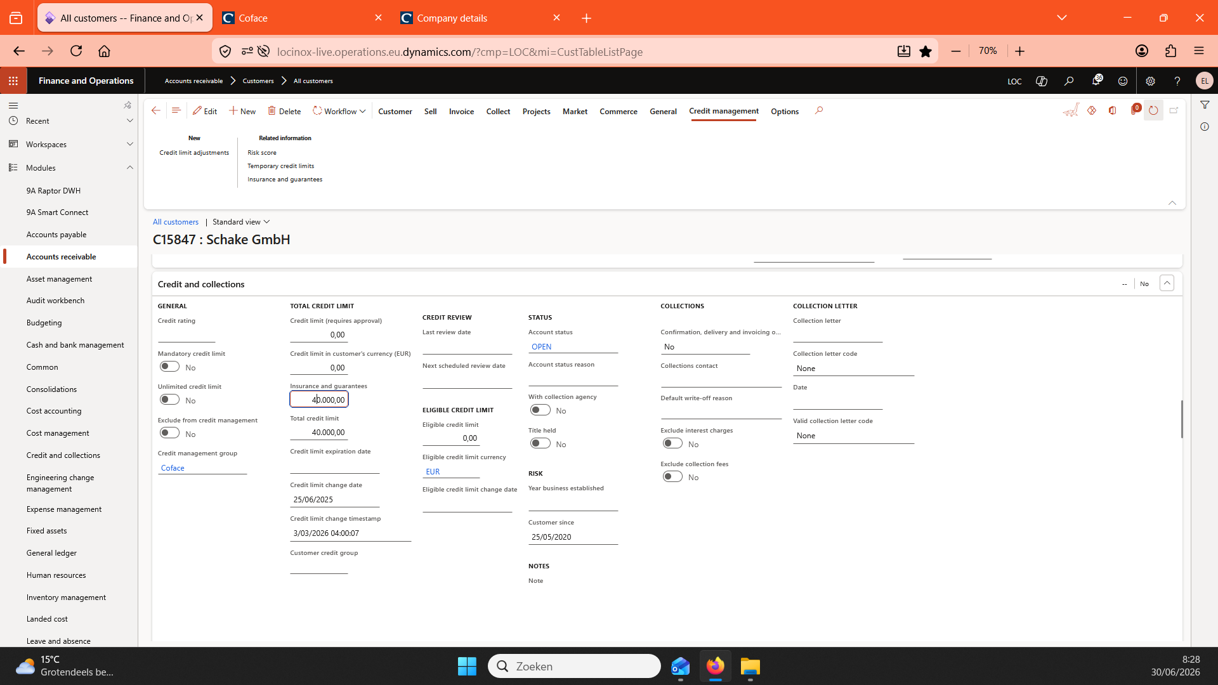Collapse the Credit and collections section
The height and width of the screenshot is (685, 1218).
(1167, 283)
